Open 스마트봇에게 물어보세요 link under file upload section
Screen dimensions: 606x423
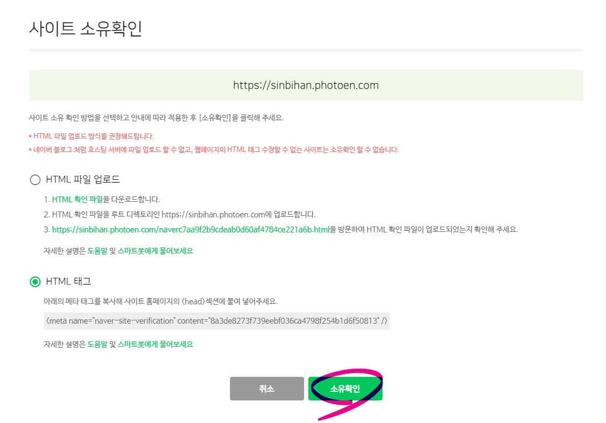(155, 251)
